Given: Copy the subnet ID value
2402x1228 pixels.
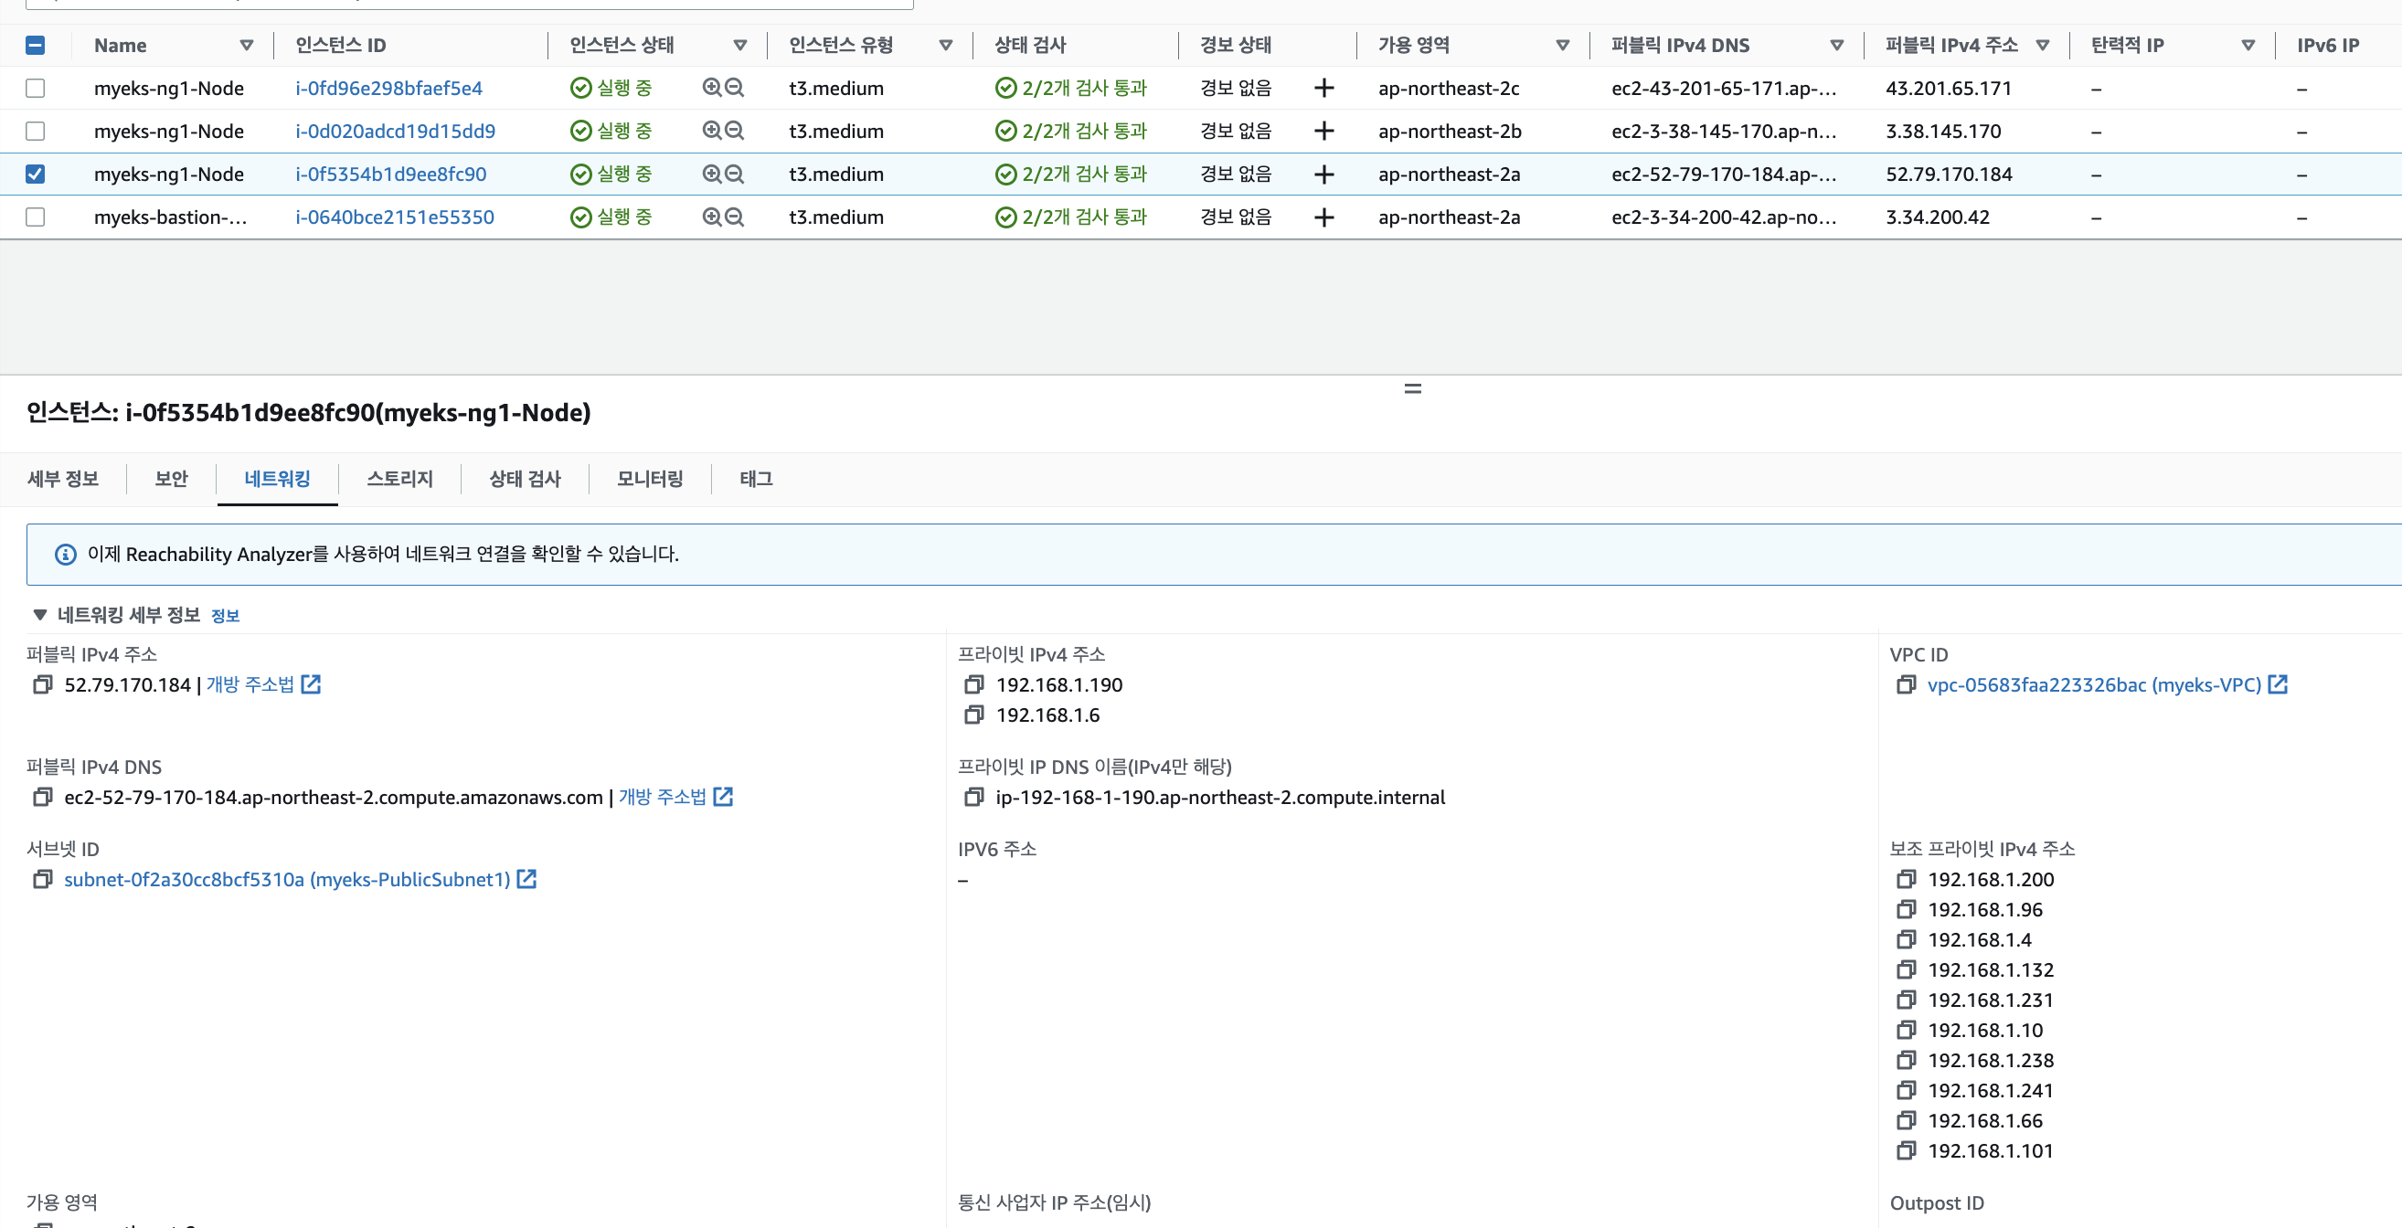Looking at the screenshot, I should [42, 880].
